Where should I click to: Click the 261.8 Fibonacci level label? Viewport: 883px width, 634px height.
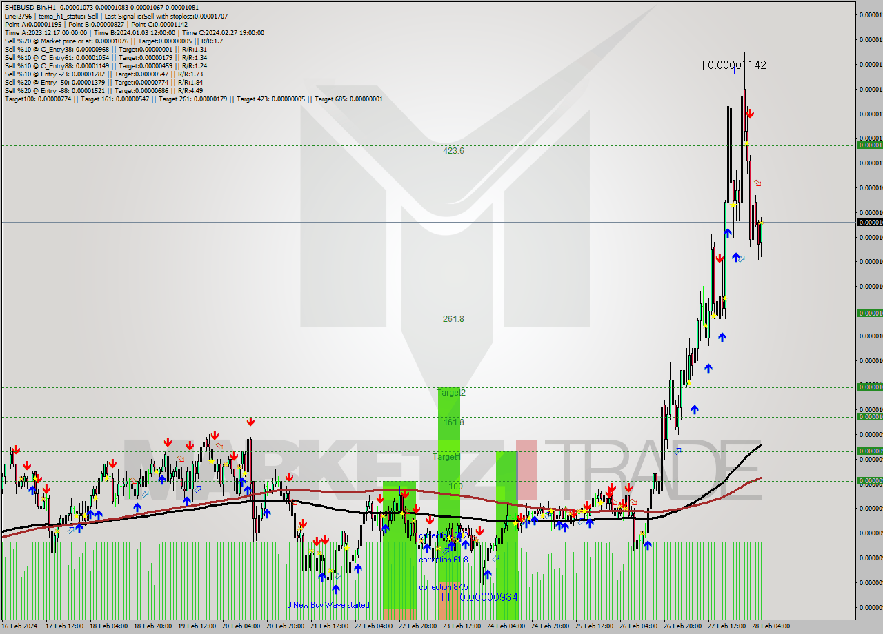(453, 318)
